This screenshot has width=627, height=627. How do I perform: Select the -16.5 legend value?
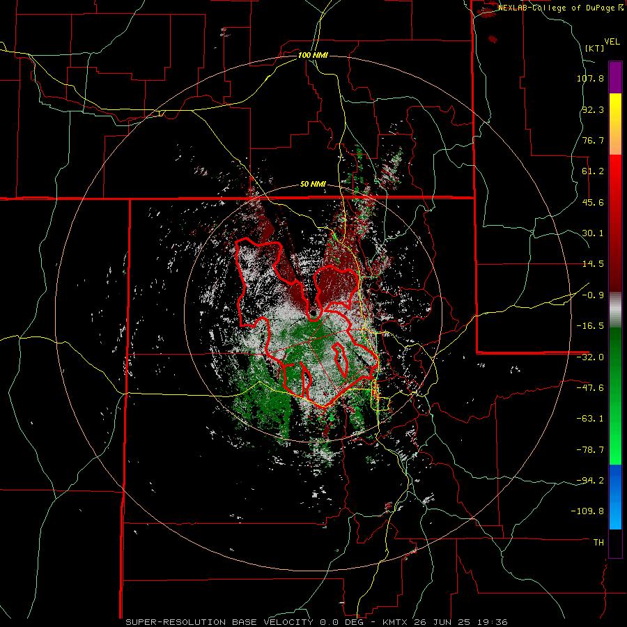pos(590,326)
